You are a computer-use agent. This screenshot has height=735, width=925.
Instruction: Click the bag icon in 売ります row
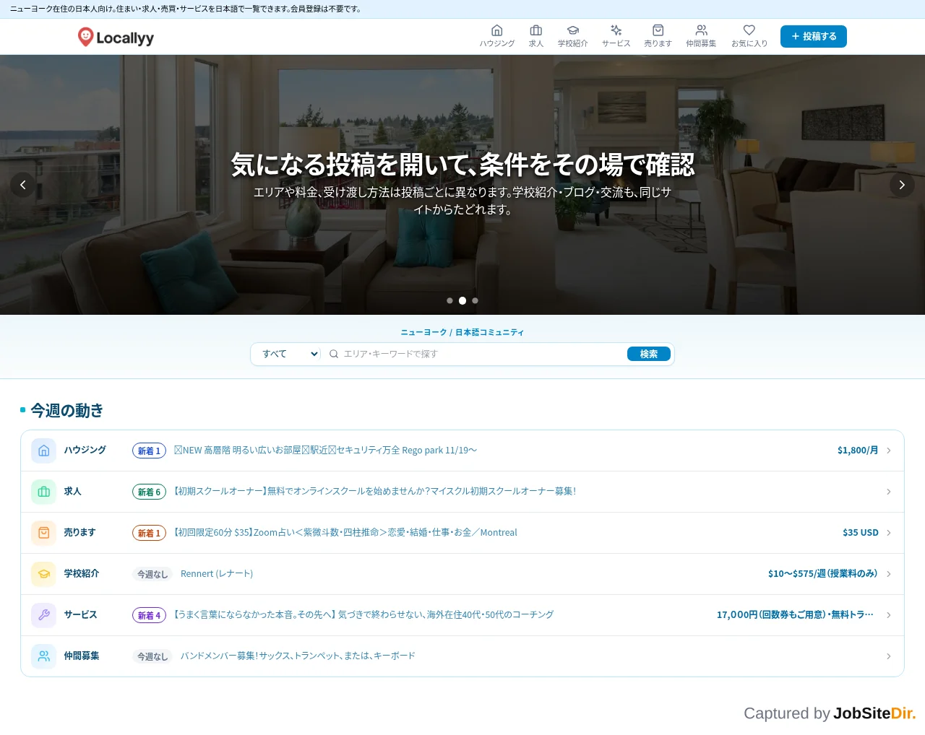[x=43, y=533]
